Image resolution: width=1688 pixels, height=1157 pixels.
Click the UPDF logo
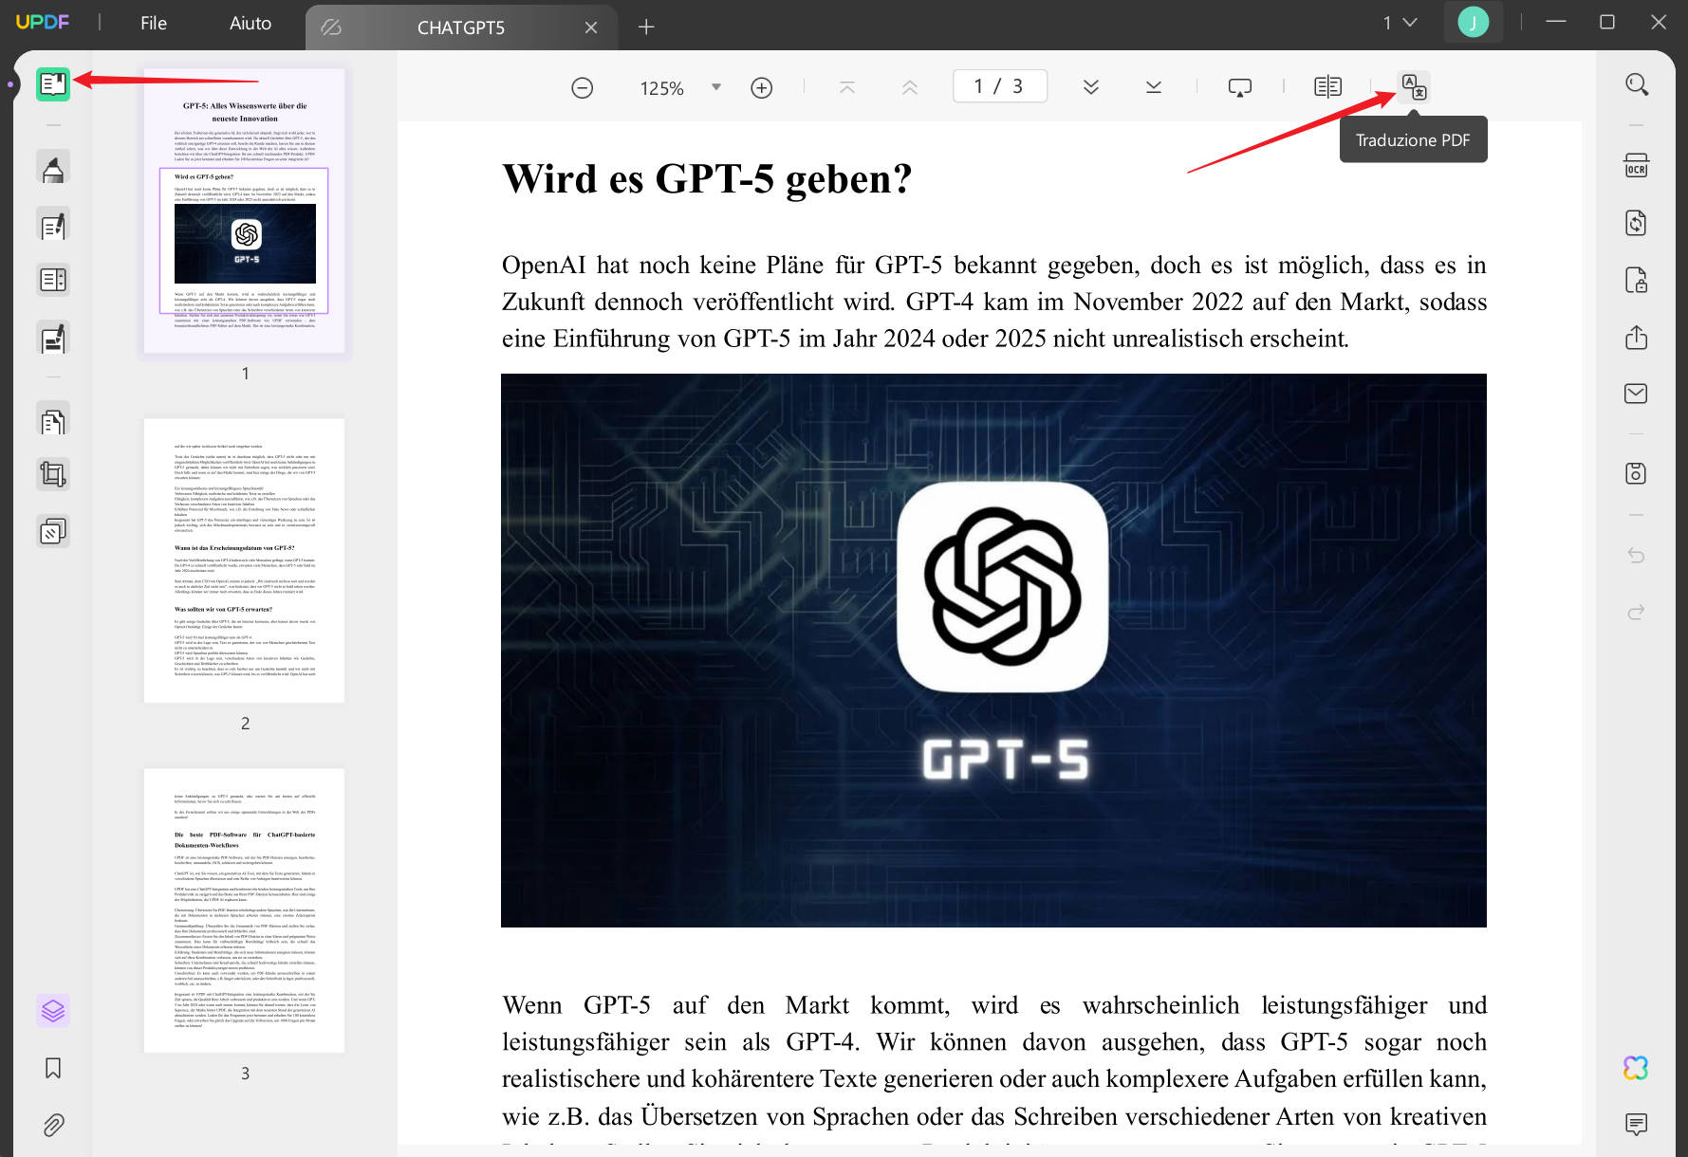click(x=43, y=23)
